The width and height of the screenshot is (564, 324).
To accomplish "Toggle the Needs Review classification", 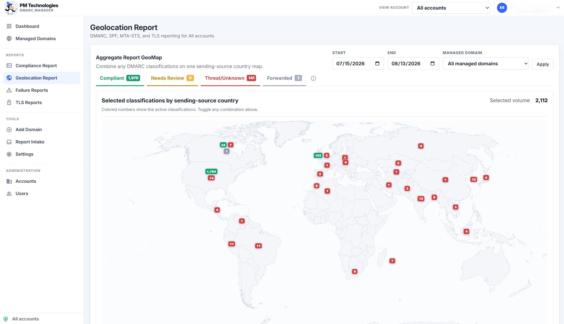I will 172,78.
